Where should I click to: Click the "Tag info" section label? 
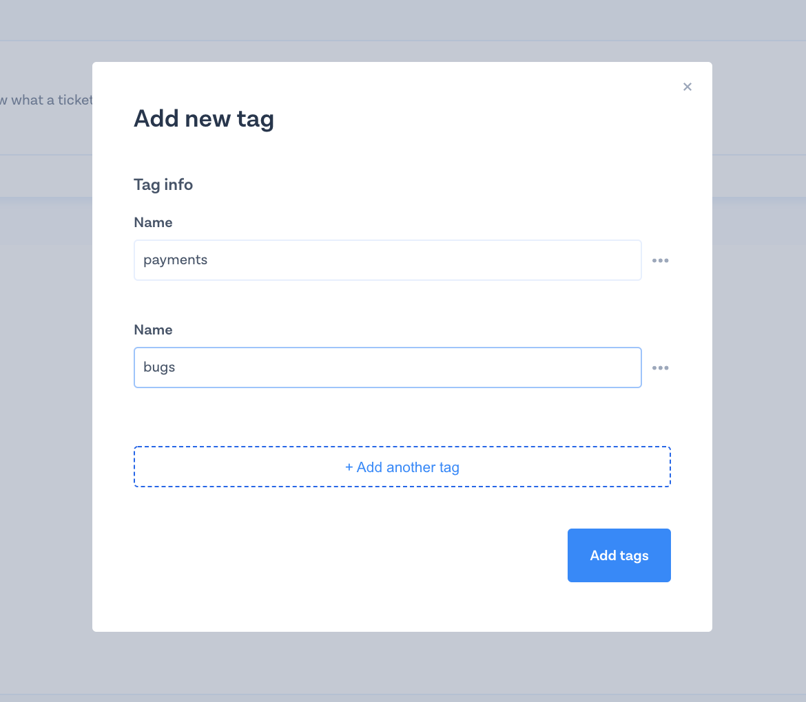pyautogui.click(x=163, y=184)
